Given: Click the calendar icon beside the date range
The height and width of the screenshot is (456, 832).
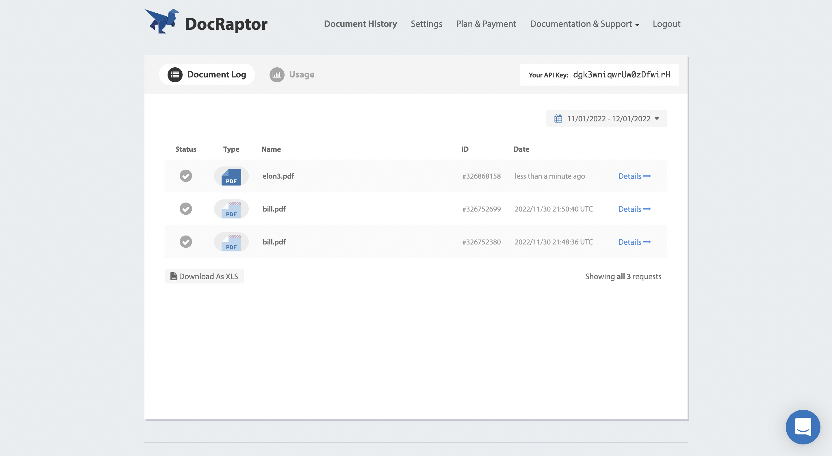Looking at the screenshot, I should pyautogui.click(x=558, y=118).
